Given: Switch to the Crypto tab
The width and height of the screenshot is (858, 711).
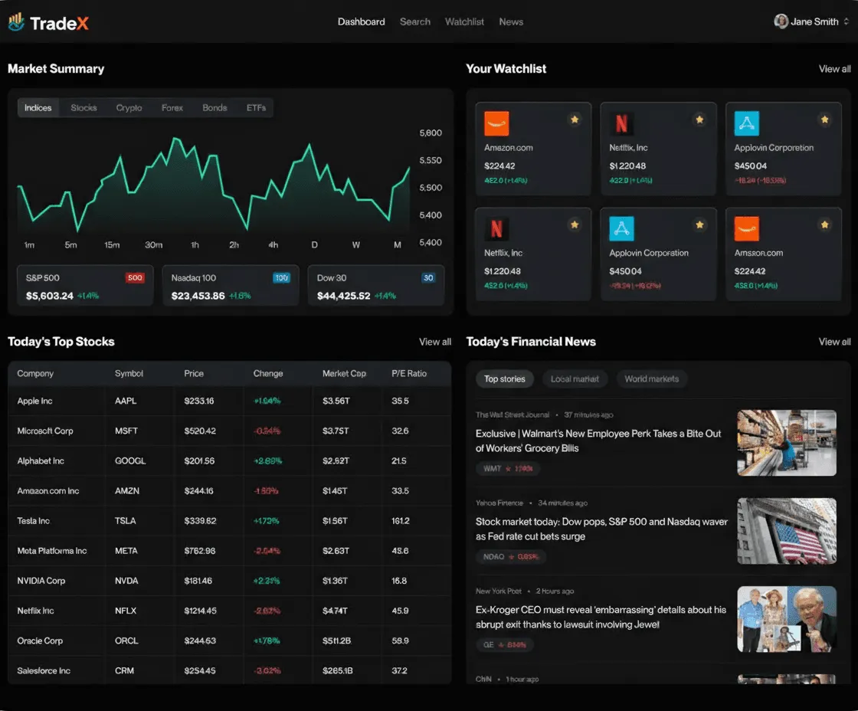Looking at the screenshot, I should click(129, 108).
